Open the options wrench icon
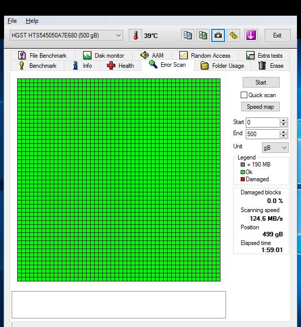This screenshot has width=301, height=327. 233,35
